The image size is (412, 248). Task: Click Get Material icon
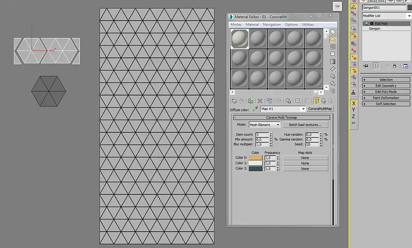click(x=234, y=101)
